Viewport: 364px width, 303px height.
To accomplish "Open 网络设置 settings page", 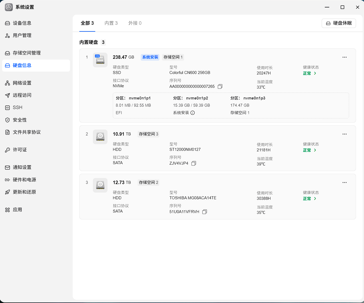I will click(36, 83).
